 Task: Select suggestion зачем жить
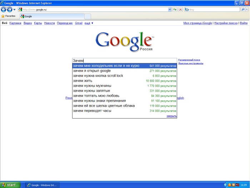[x=125, y=81]
